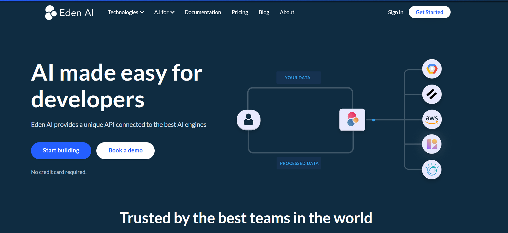508x233 pixels.
Task: Click the Book a demo button
Action: tap(125, 151)
